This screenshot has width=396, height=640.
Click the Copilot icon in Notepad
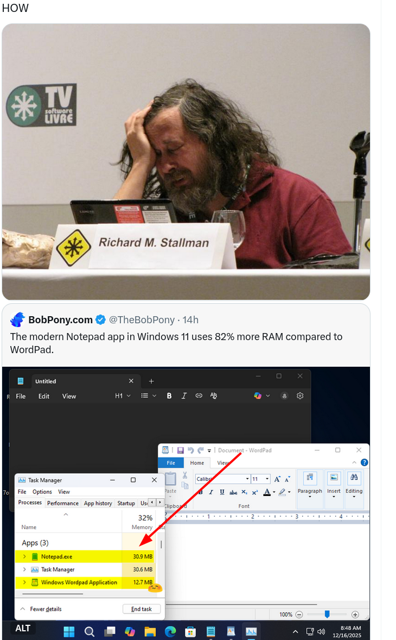[x=258, y=396]
